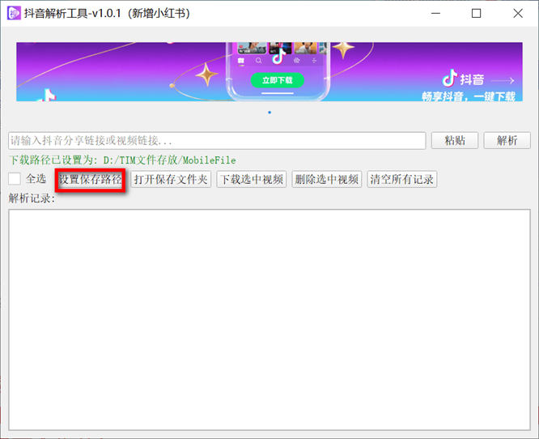Toggle the 全选 select-all checkbox
This screenshot has height=439, width=539.
pos(15,179)
